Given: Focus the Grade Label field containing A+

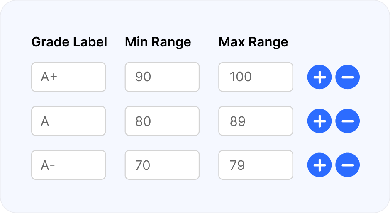Looking at the screenshot, I should [68, 77].
